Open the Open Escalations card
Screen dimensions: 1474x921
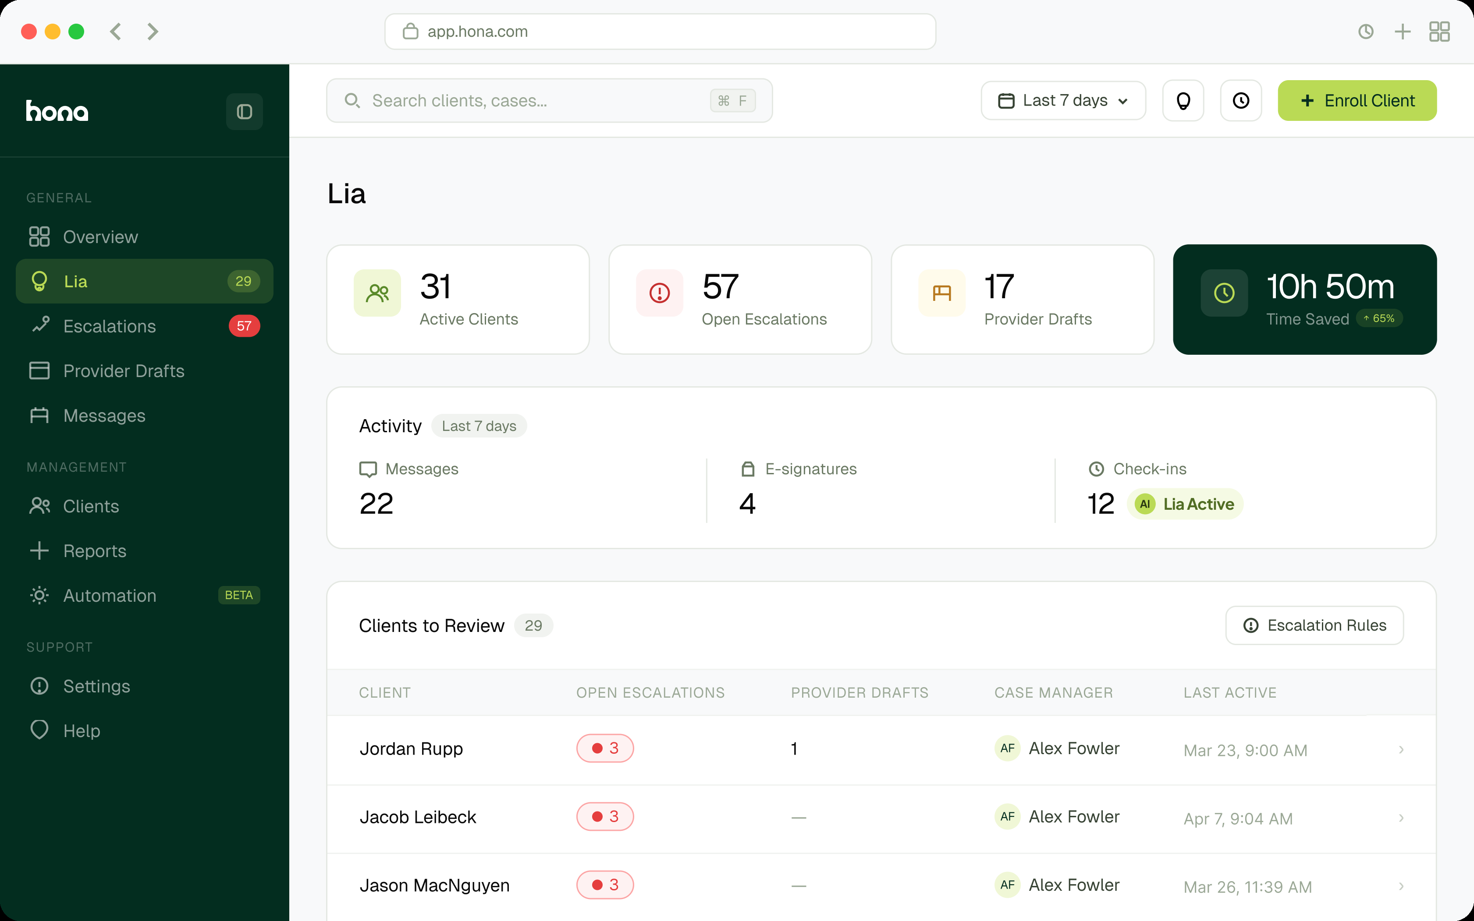740,299
